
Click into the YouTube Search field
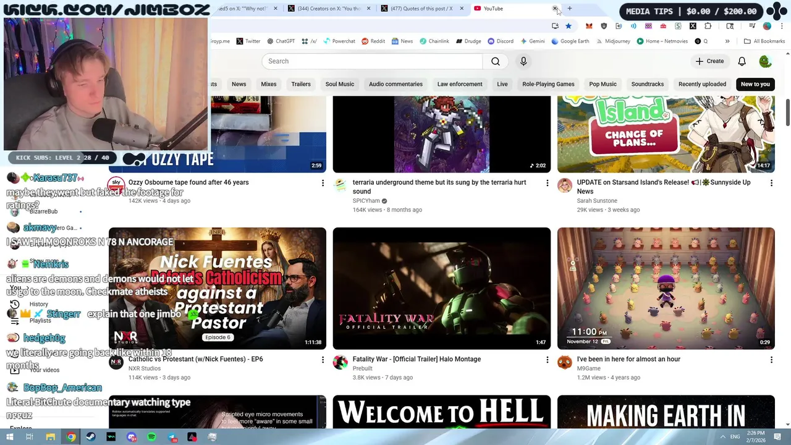(372, 61)
